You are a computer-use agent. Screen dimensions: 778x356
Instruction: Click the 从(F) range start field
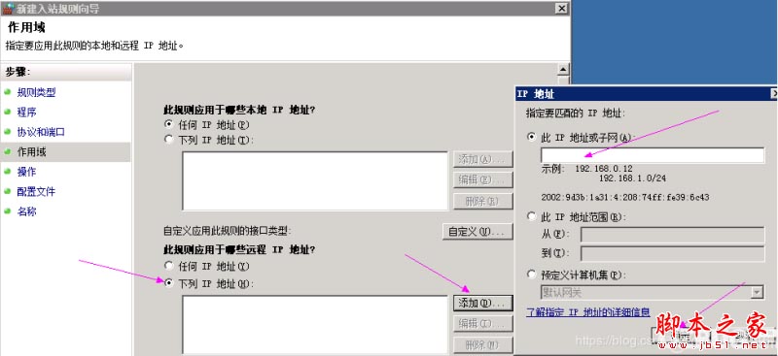click(x=672, y=235)
